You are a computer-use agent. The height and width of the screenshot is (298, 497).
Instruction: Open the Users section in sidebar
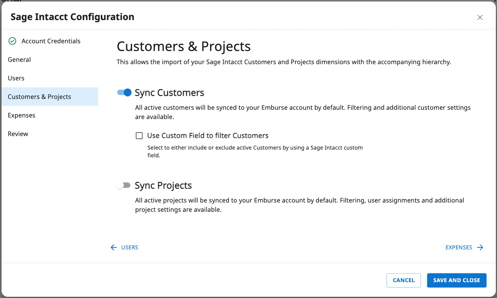(50, 78)
